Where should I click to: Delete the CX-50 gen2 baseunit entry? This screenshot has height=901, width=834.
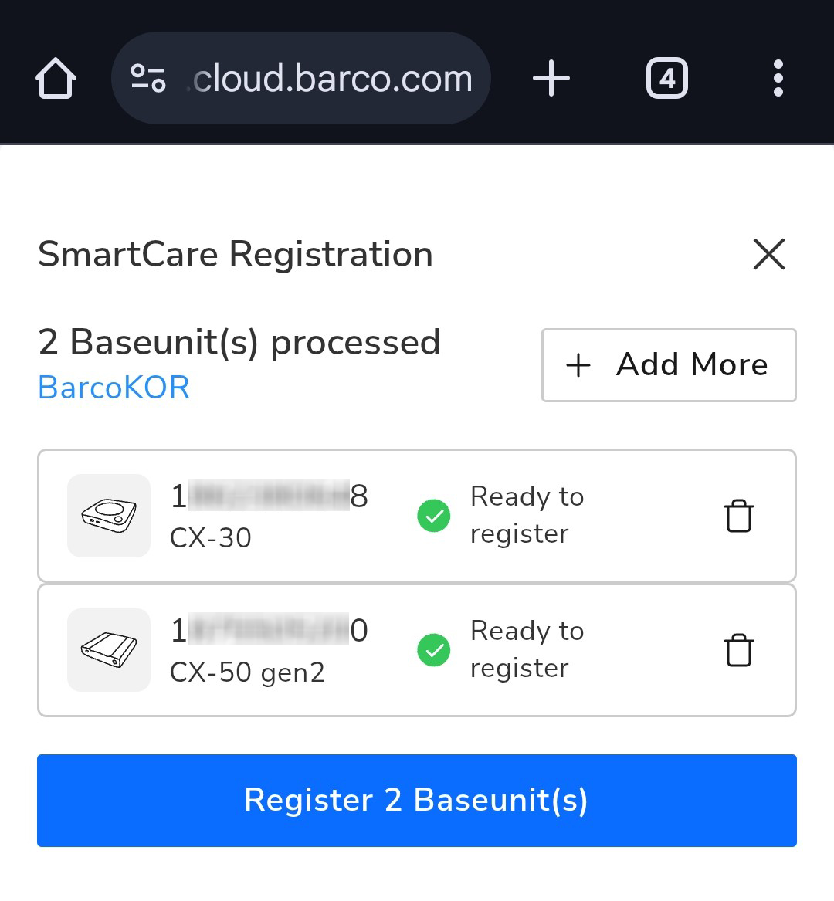(739, 650)
